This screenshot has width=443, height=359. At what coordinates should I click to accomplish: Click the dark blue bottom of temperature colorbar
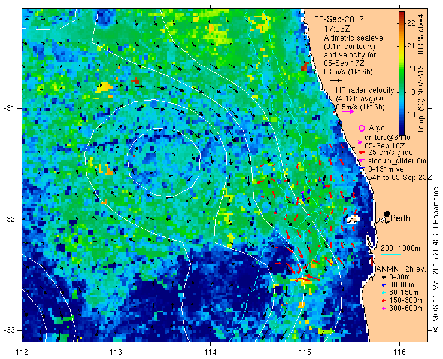tap(402, 130)
